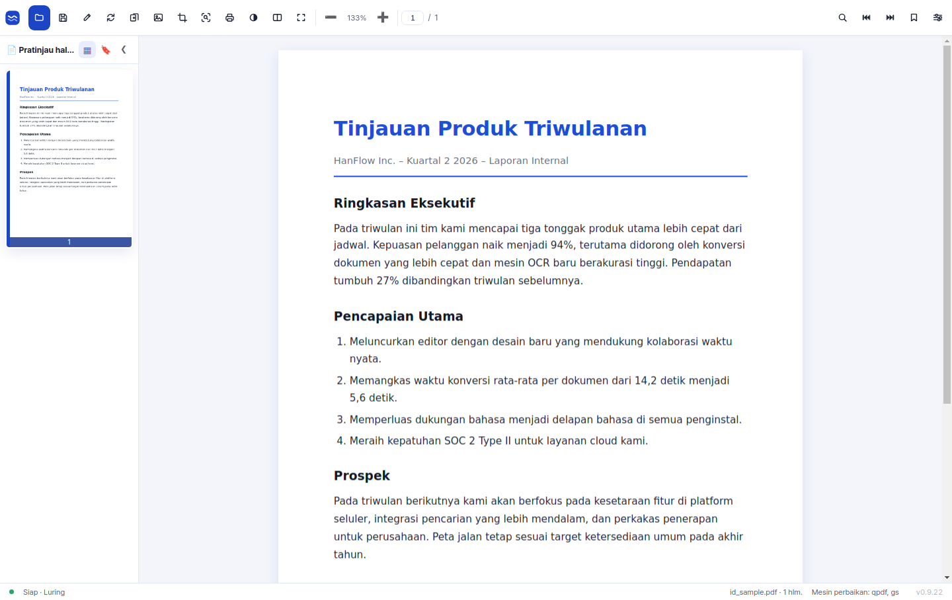Click the '/ 1' total page count
Image resolution: width=952 pixels, height=600 pixels.
434,18
